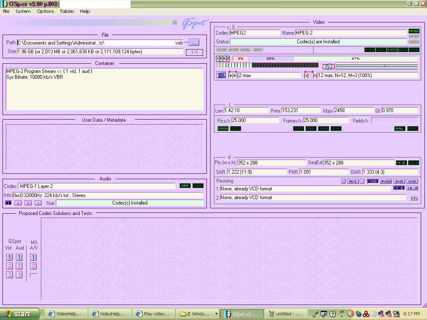Screen dimensions: 427x320
Task: Click the browse '...' button beside Path
Action: pos(194,43)
